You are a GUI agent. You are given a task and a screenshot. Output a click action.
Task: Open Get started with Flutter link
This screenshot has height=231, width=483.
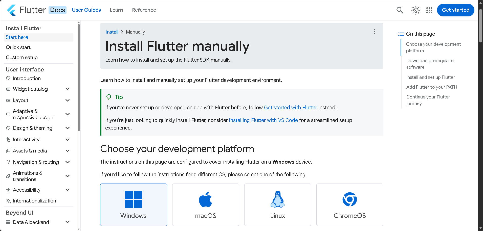point(290,108)
